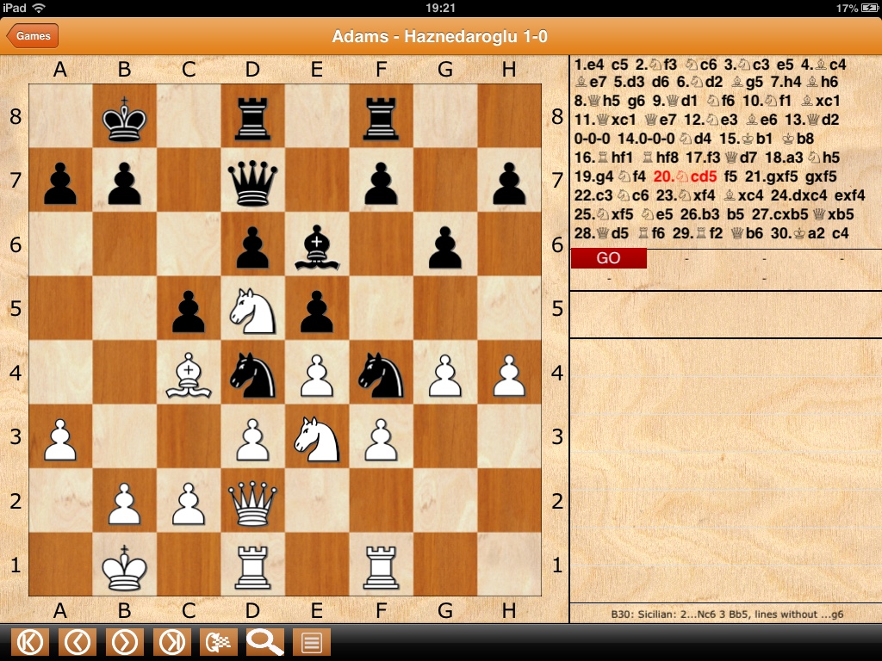
Task: Click the white queen on d2
Action: [x=252, y=502]
